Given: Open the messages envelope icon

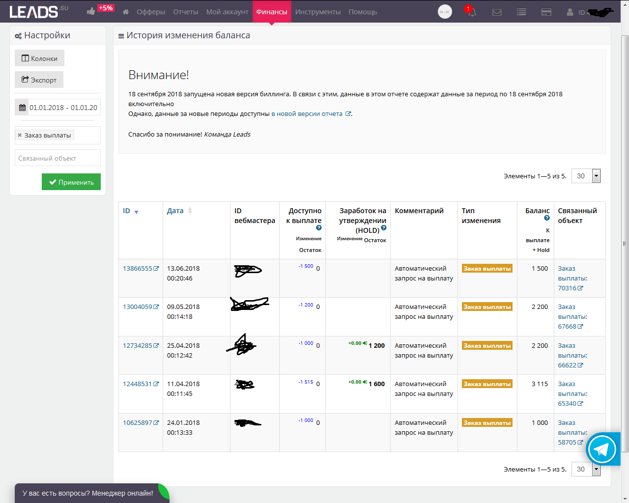Looking at the screenshot, I should tap(497, 12).
